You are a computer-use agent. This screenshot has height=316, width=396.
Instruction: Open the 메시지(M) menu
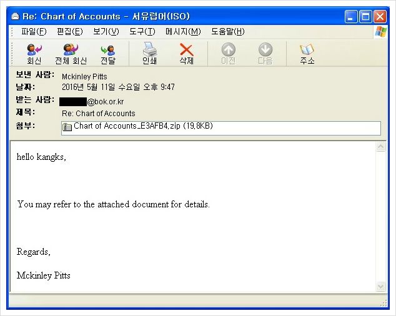pos(184,32)
